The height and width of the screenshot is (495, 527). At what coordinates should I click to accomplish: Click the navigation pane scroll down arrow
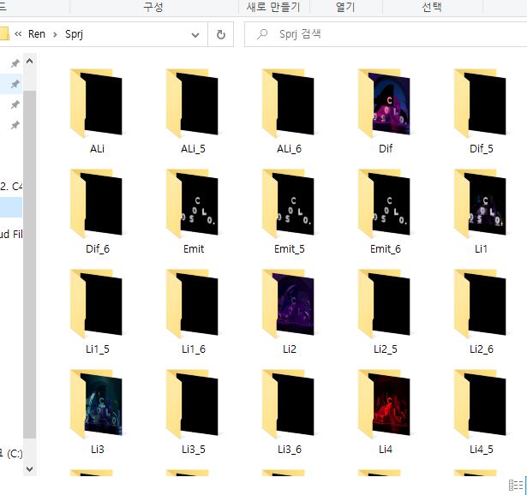29,468
